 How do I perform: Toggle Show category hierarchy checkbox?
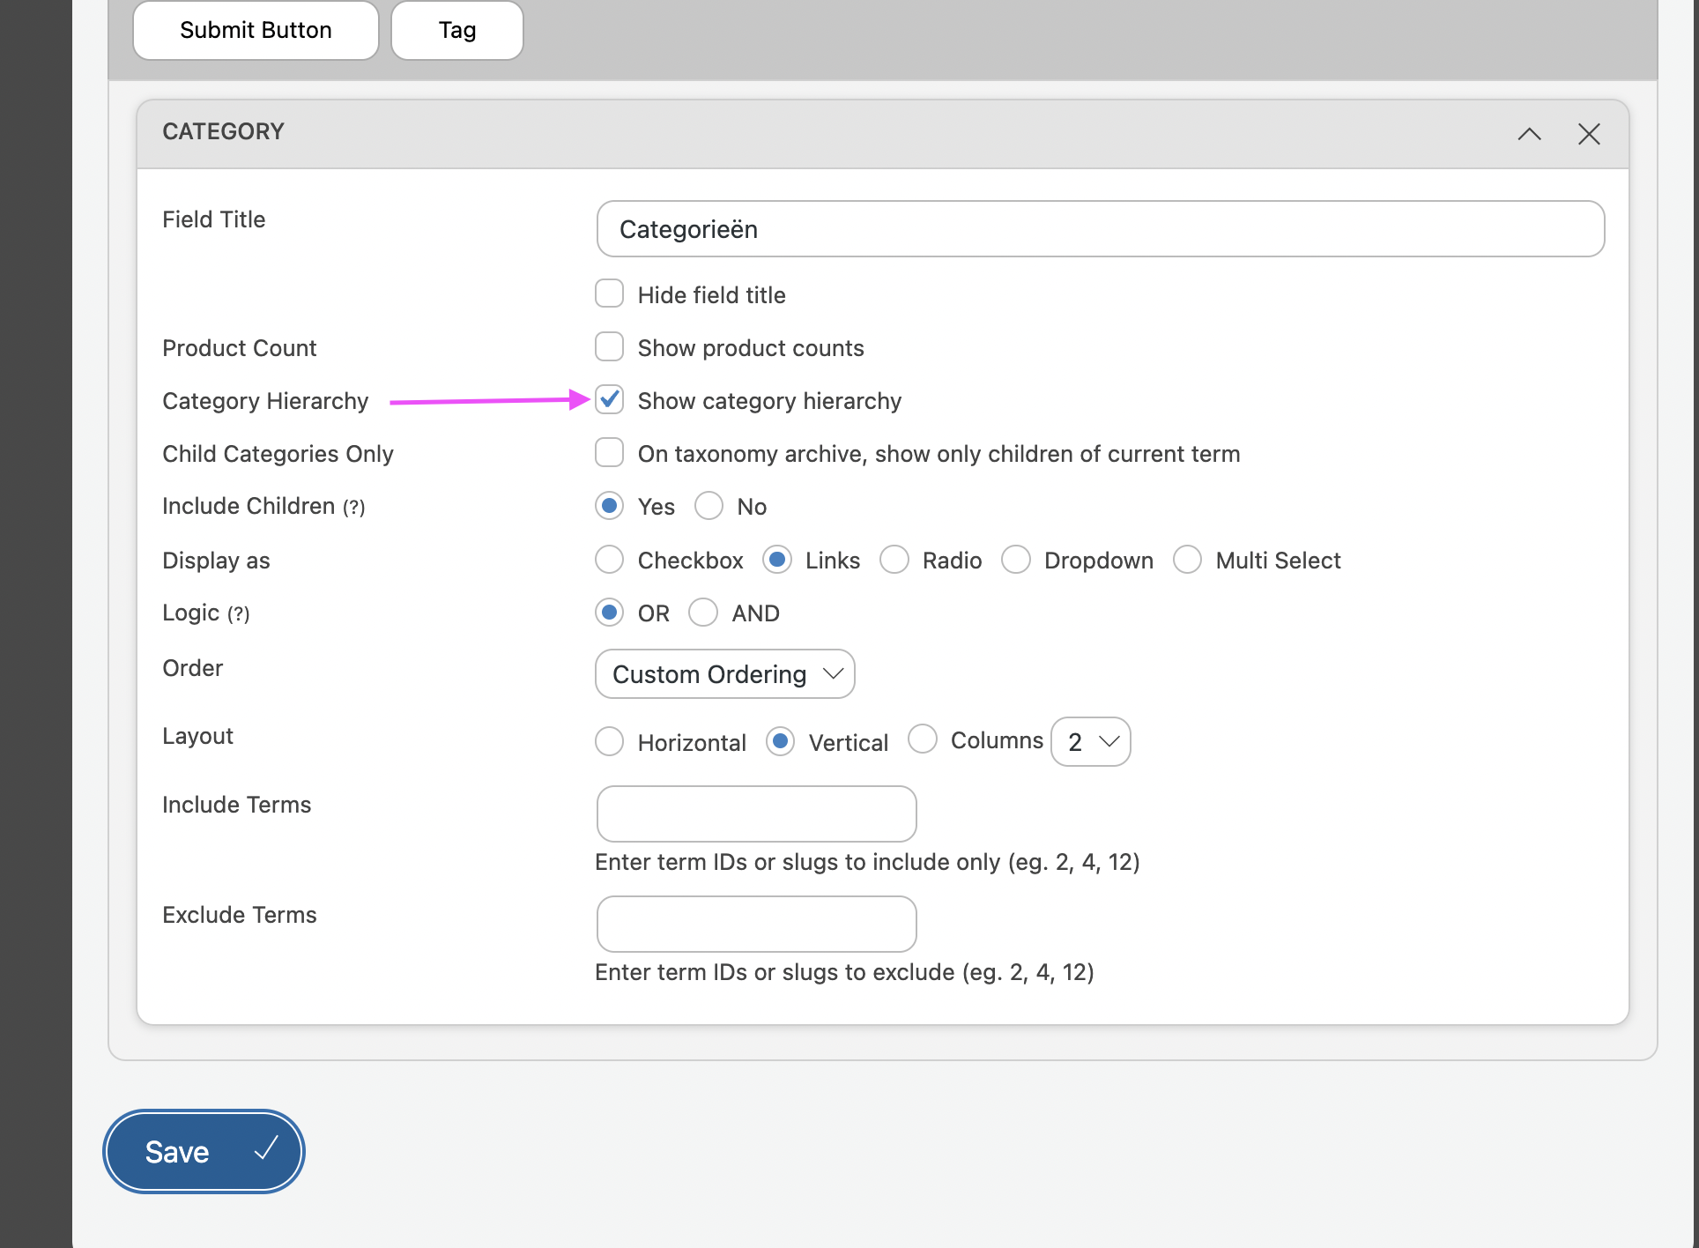610,400
